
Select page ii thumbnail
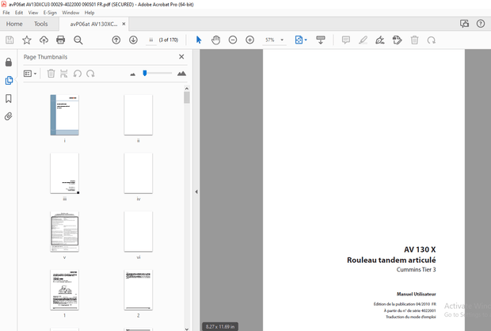click(138, 115)
